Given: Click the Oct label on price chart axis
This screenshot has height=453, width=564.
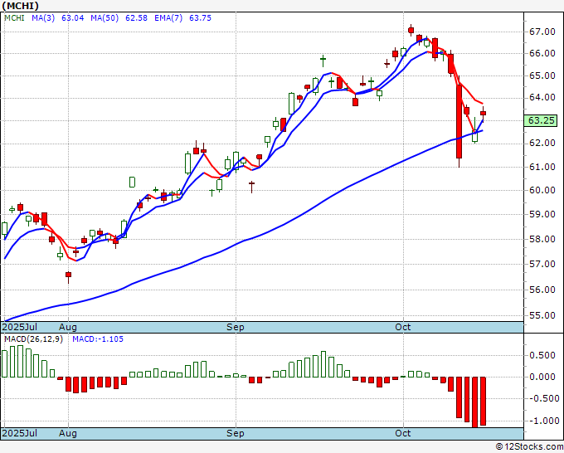Looking at the screenshot, I should (403, 327).
